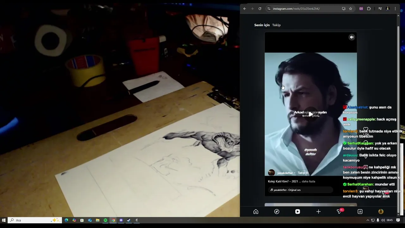Open network status tray icon

click(373, 220)
